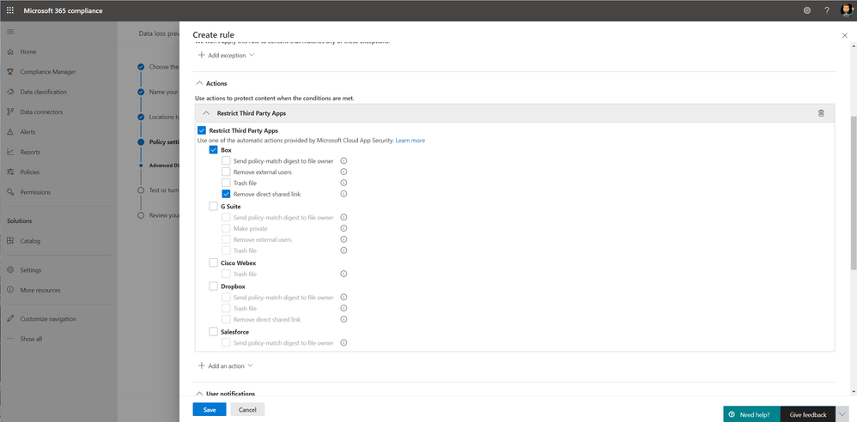Open Catalog under Solutions
Screen dimensions: 857x422
(30, 241)
